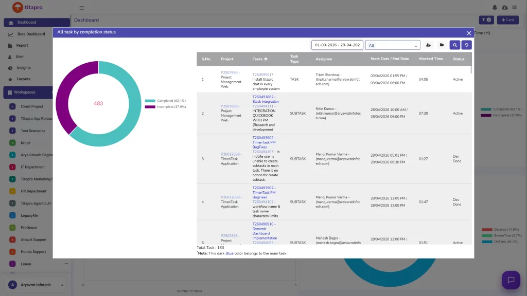Click the Favorite star icon in sidebar

[10, 79]
